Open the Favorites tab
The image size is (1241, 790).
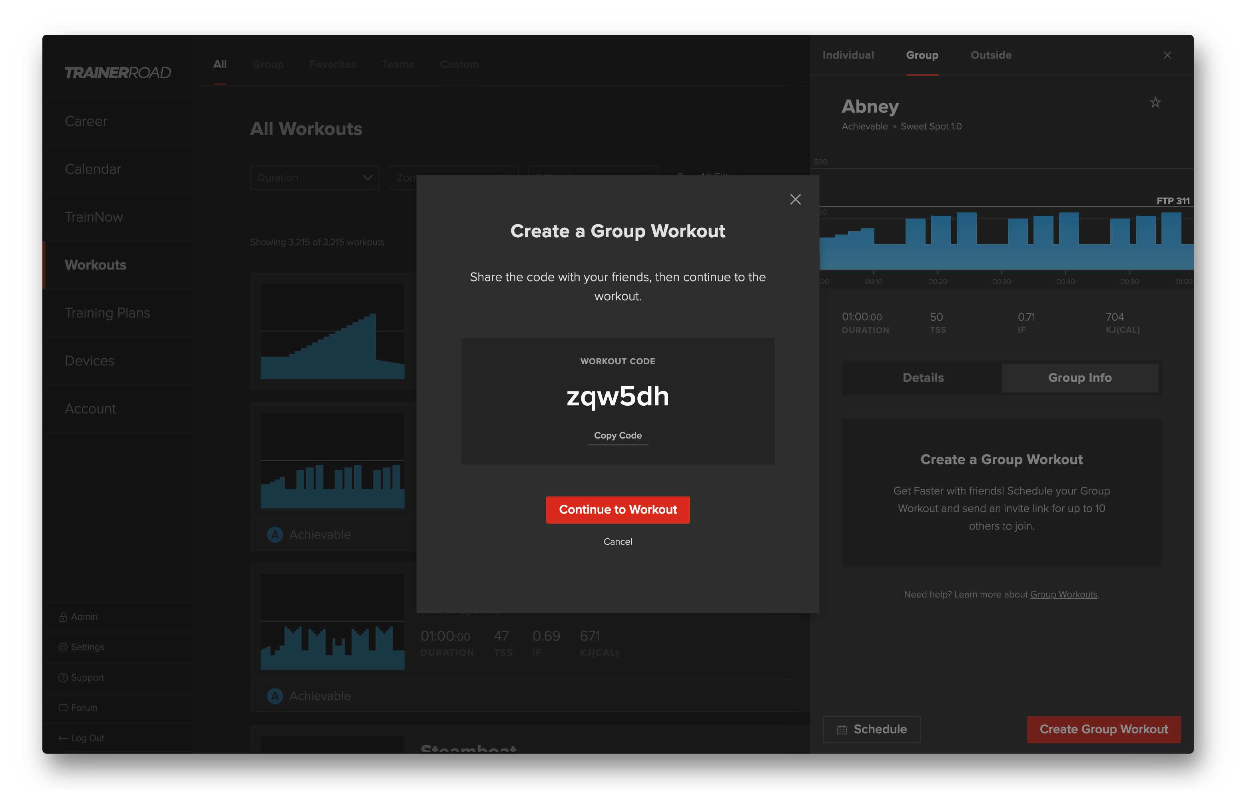click(x=332, y=64)
